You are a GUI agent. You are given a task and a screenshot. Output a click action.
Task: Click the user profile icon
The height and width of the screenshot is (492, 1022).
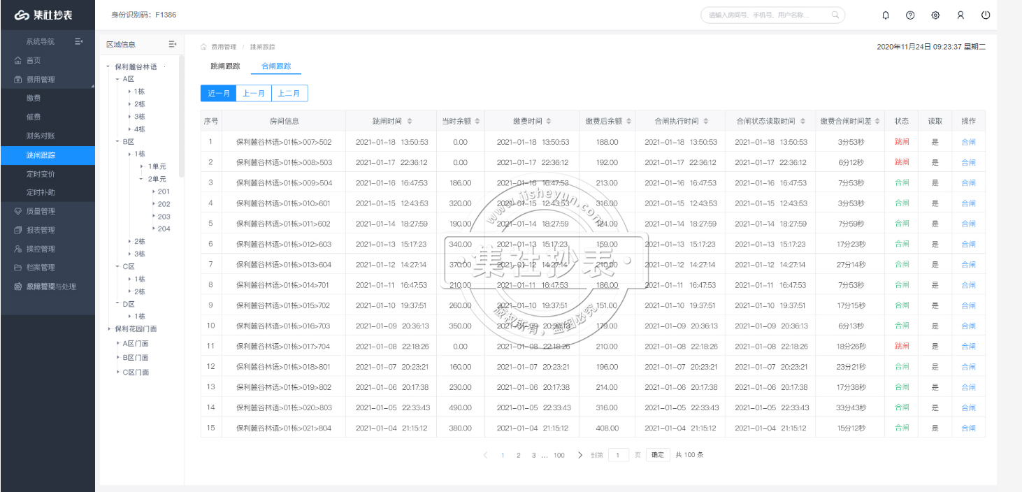960,15
